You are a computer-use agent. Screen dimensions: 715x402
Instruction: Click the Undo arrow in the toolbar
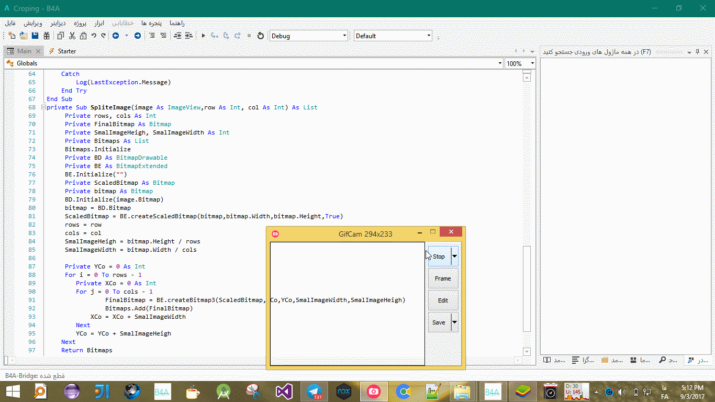(94, 36)
